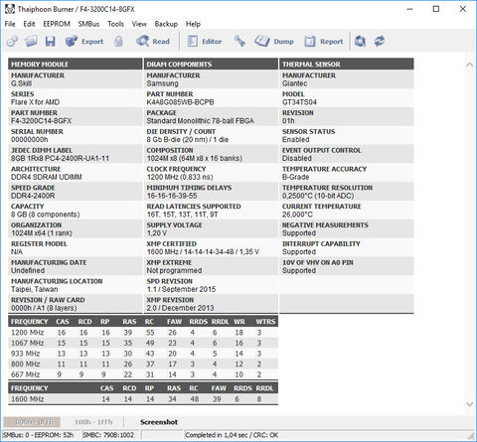The image size is (477, 442).
Task: Click the DDR4 SDRAM UDIMM architecture value
Action: pos(47,177)
